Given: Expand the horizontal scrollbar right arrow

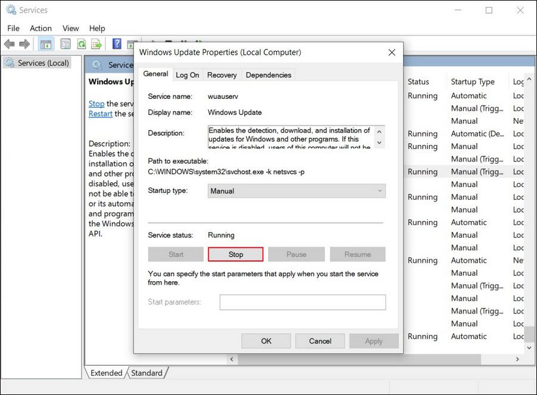Looking at the screenshot, I should (517, 358).
